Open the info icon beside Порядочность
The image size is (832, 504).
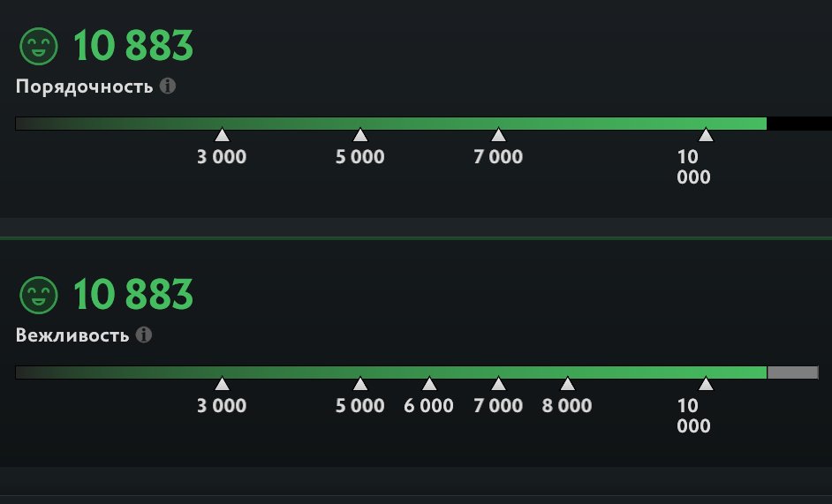click(168, 87)
